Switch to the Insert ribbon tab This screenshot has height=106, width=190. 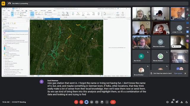coord(13,11)
